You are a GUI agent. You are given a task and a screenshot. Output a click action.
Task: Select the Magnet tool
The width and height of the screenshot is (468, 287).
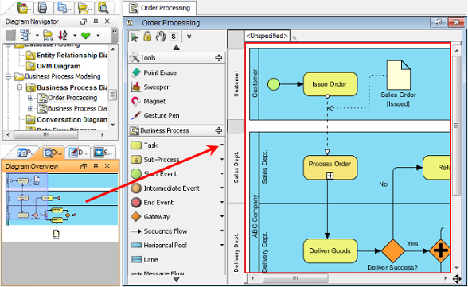(x=148, y=101)
